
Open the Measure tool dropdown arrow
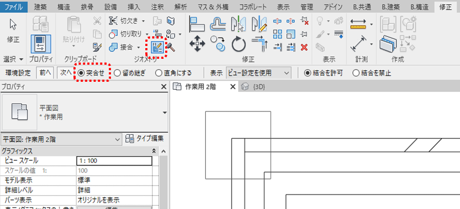pos(372,24)
